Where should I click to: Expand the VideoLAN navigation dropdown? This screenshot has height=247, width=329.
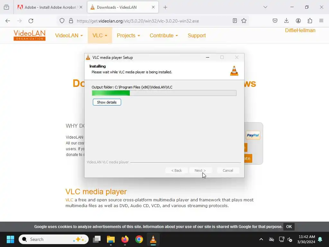pos(69,35)
